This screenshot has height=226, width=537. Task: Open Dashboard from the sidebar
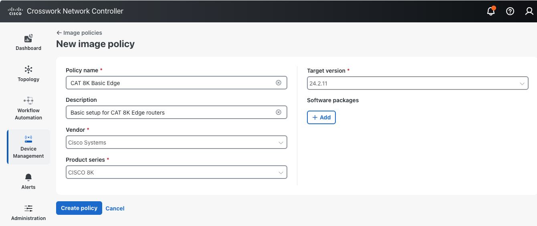(28, 42)
